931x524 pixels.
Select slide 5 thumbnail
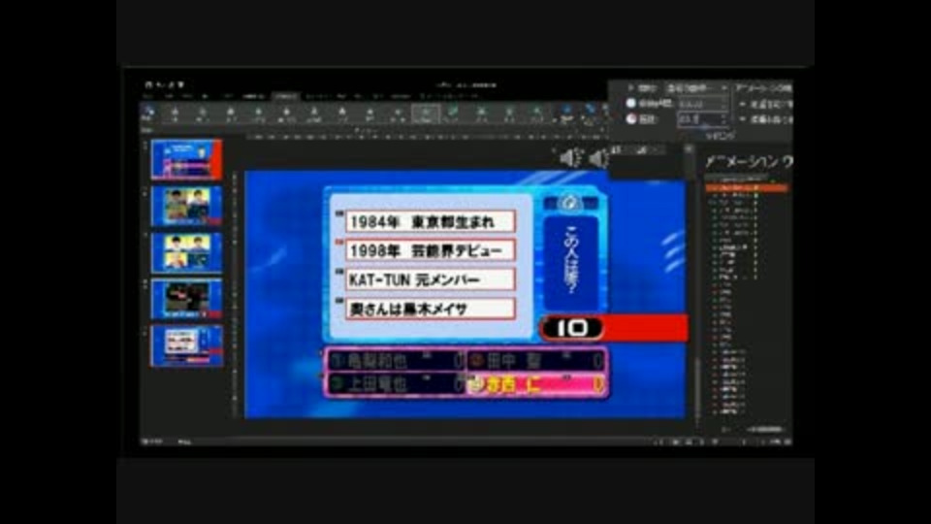coord(186,345)
